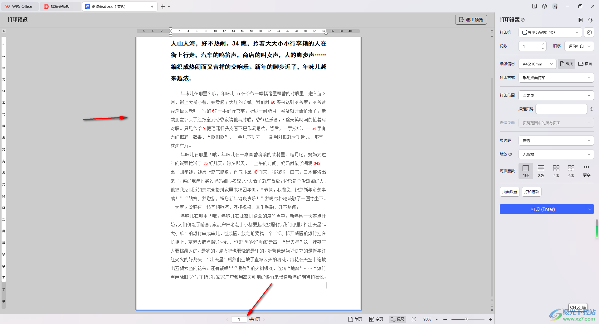Open customer support headset icon
599x324 pixels.
590,20
